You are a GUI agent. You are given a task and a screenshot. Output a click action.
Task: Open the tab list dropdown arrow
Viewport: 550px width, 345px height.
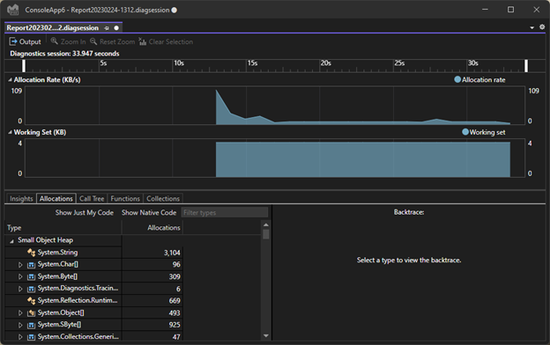[x=531, y=27]
